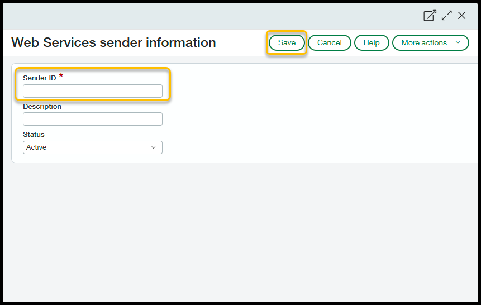This screenshot has height=305, width=481.
Task: Click the Status field label
Action: click(x=34, y=135)
